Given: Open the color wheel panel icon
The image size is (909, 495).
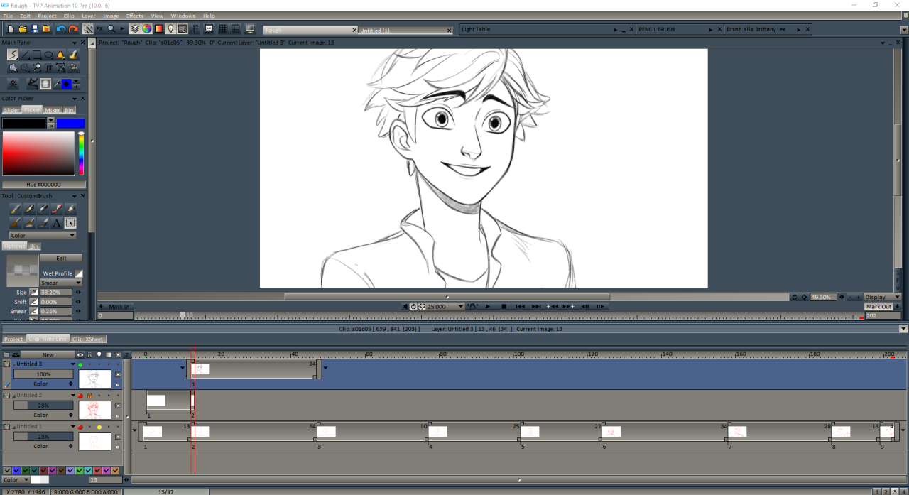Looking at the screenshot, I should (x=147, y=29).
